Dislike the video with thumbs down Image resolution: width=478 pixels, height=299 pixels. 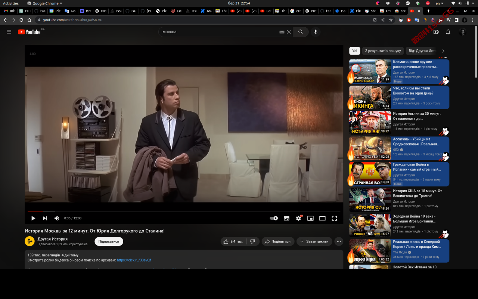pos(252,241)
